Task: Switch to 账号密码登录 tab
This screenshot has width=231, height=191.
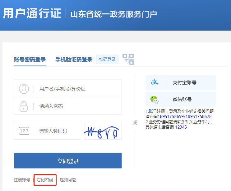Action: click(30, 60)
